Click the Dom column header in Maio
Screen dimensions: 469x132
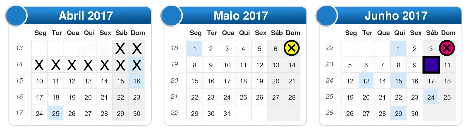tap(293, 33)
